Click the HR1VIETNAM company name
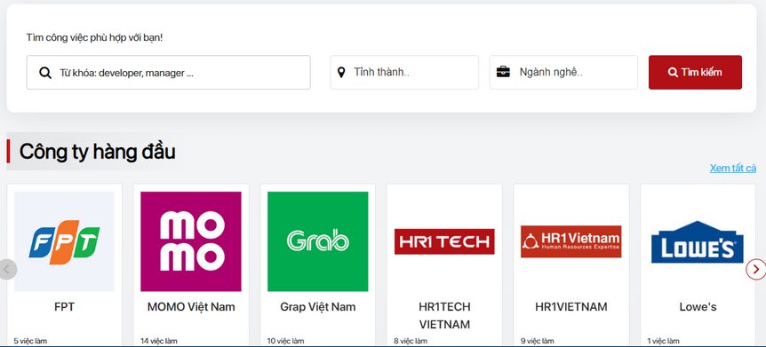The image size is (766, 347). click(571, 307)
